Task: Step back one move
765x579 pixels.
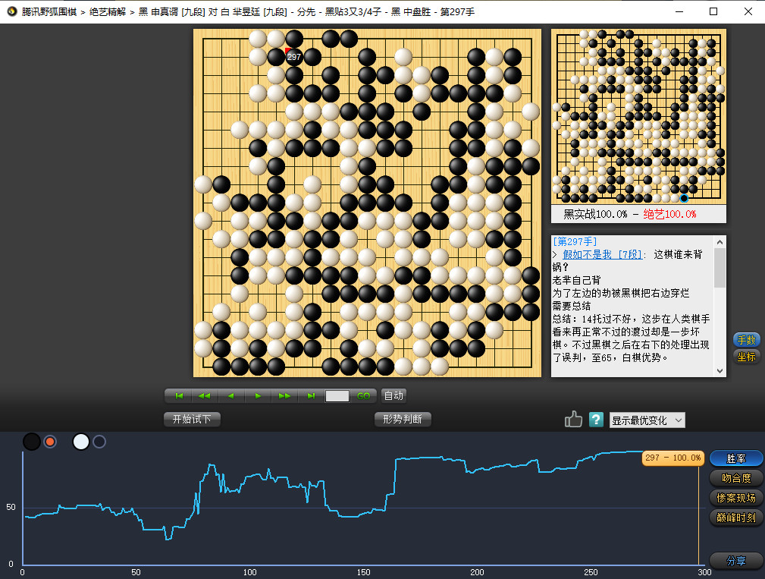Action: (x=230, y=395)
